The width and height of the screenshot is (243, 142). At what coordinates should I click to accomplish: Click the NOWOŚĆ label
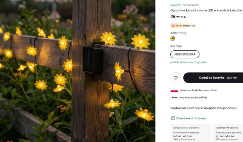pos(175,5)
